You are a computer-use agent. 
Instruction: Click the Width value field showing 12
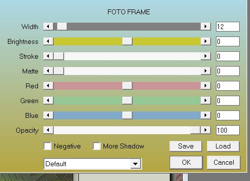(228, 27)
